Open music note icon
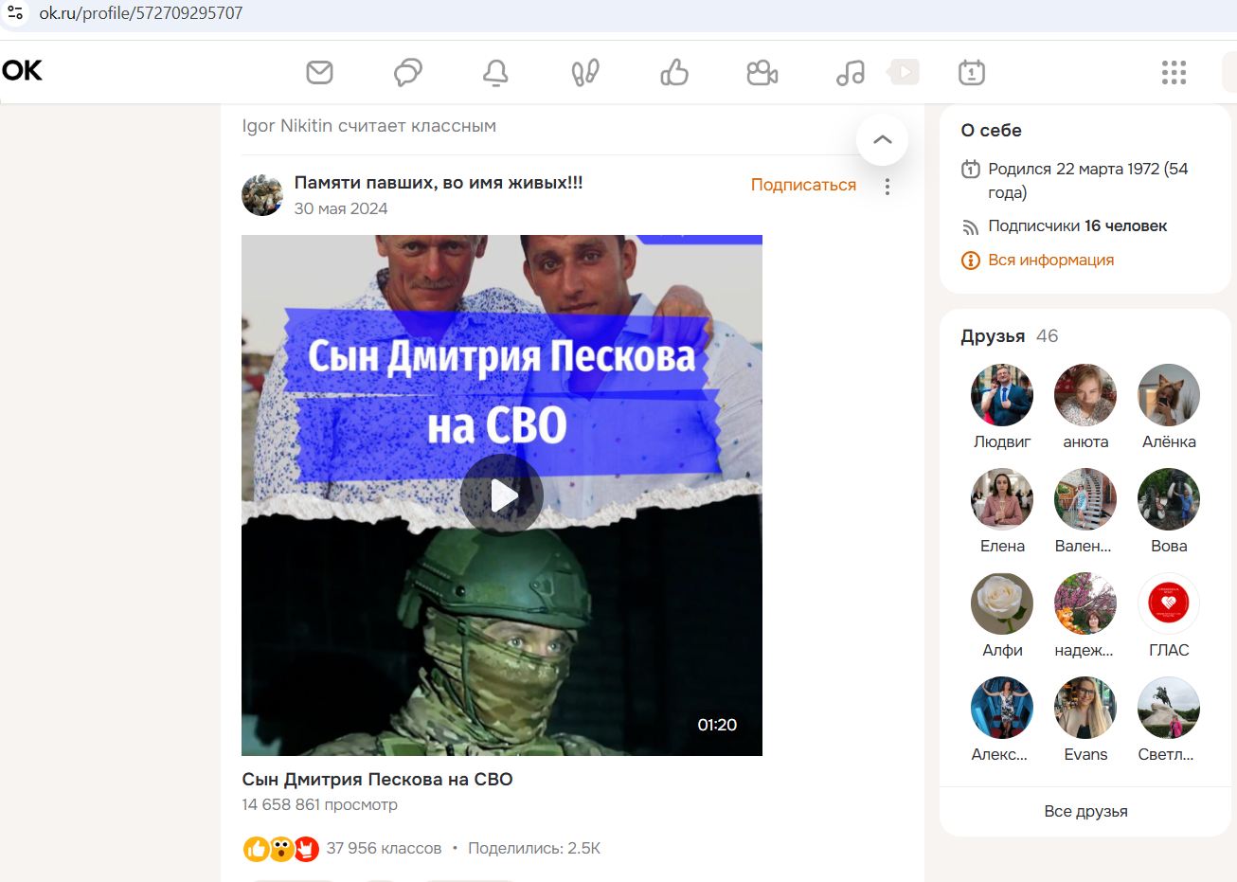Viewport: 1237px width, 882px height. click(850, 72)
